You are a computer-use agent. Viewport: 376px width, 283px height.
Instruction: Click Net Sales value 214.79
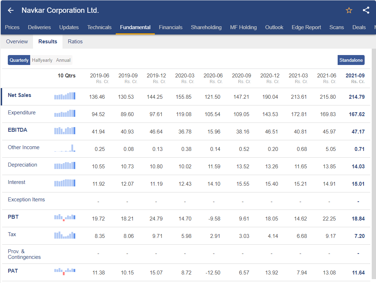[x=356, y=97]
